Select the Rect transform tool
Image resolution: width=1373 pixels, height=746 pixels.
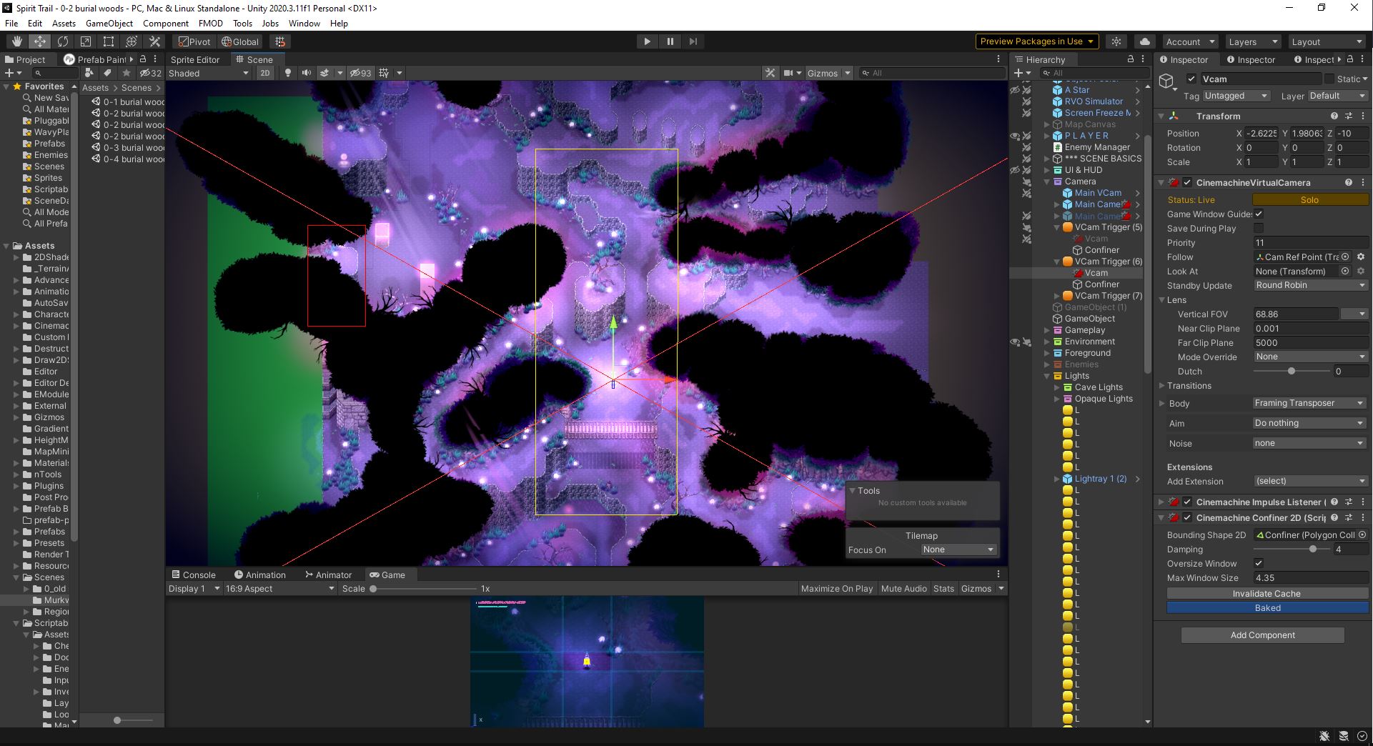coord(108,41)
